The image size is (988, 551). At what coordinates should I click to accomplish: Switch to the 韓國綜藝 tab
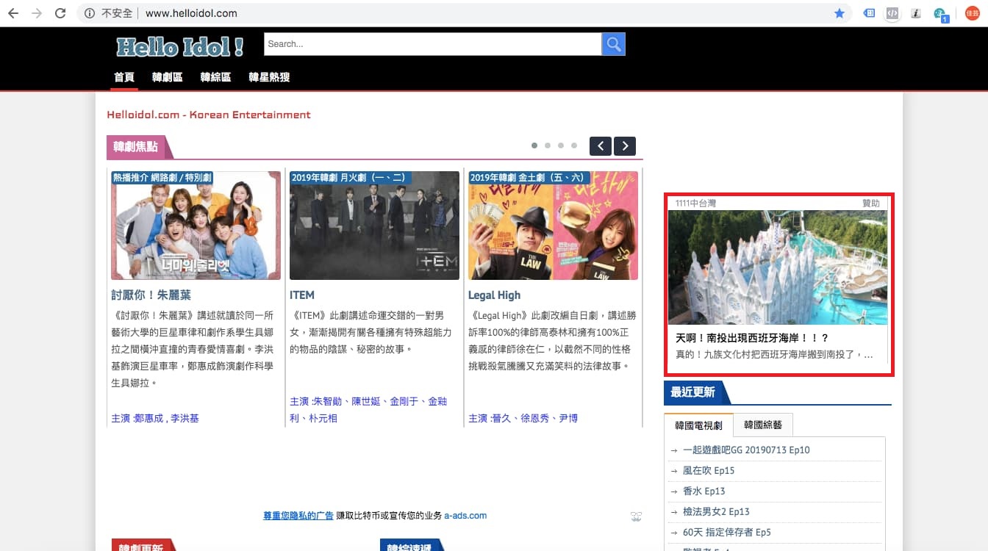(763, 425)
